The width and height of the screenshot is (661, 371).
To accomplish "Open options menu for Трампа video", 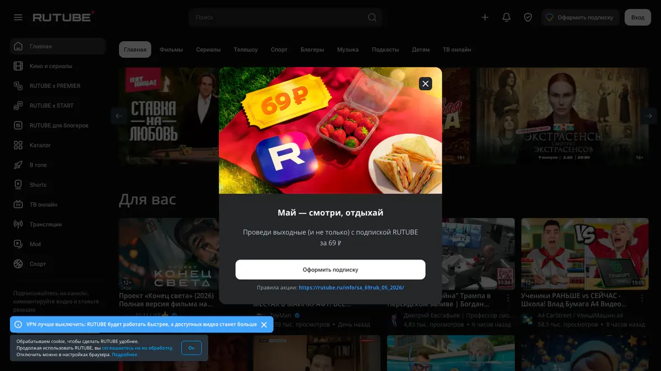I will pos(508,298).
